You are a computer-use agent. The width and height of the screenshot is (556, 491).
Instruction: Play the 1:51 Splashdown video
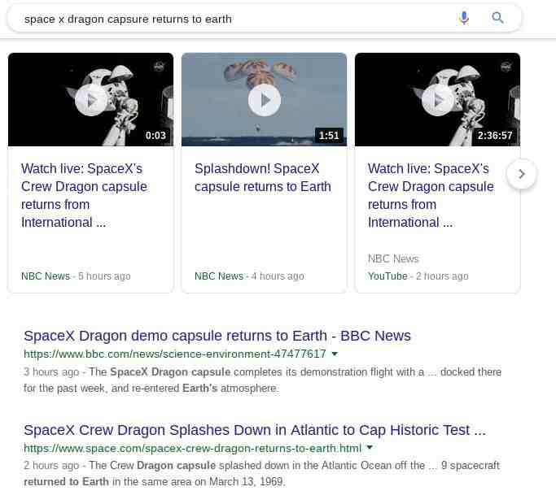[x=265, y=100]
